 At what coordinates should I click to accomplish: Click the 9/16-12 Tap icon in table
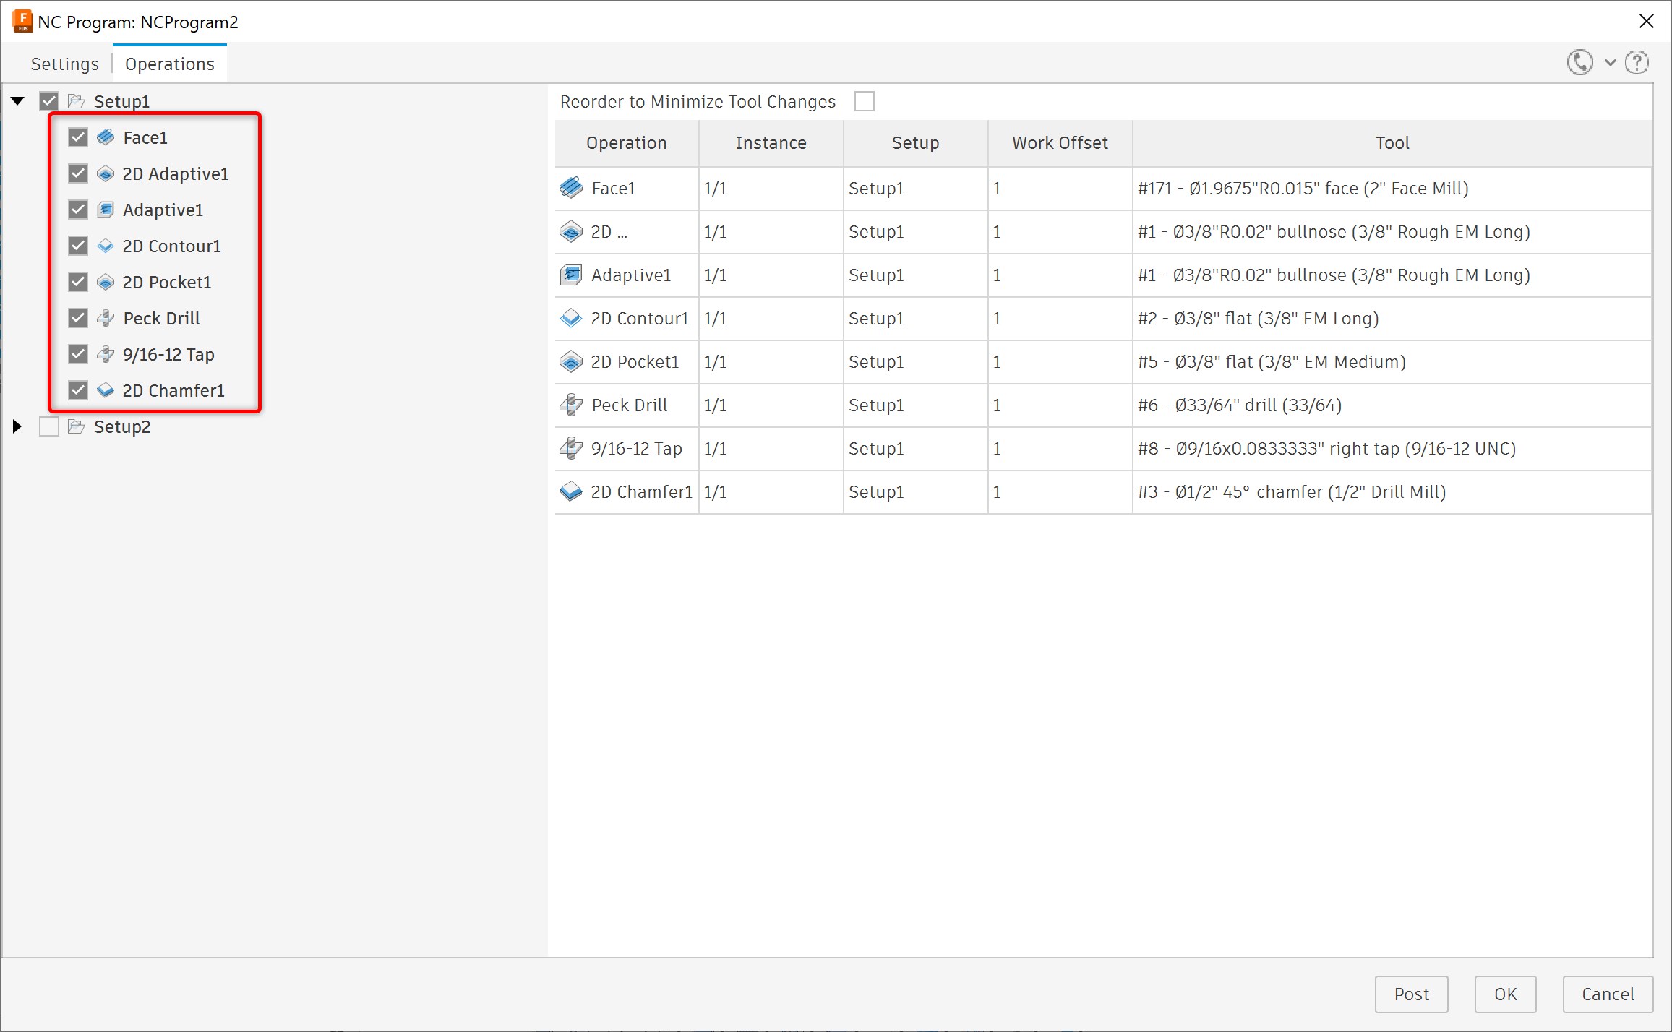point(571,449)
